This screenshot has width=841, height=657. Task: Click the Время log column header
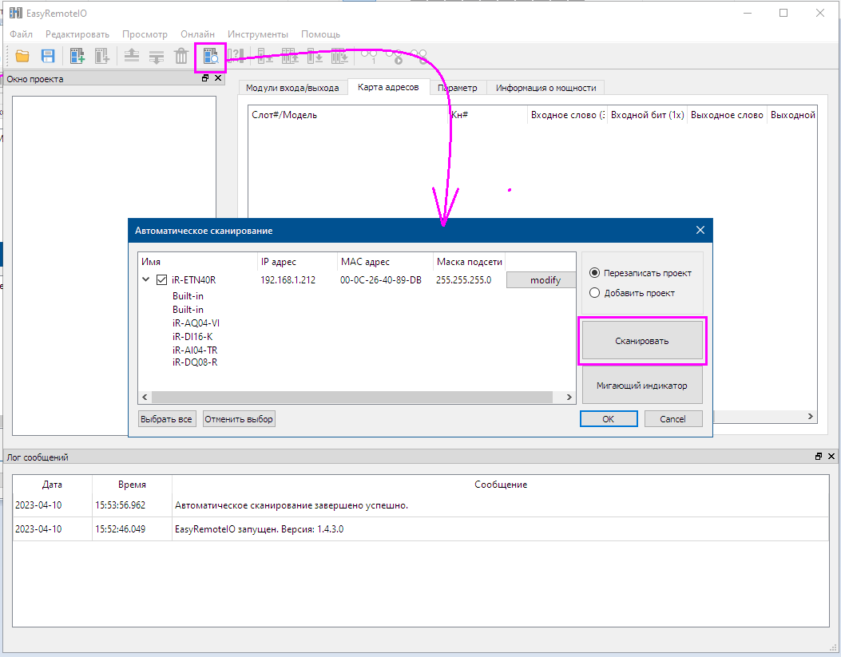[x=132, y=485]
